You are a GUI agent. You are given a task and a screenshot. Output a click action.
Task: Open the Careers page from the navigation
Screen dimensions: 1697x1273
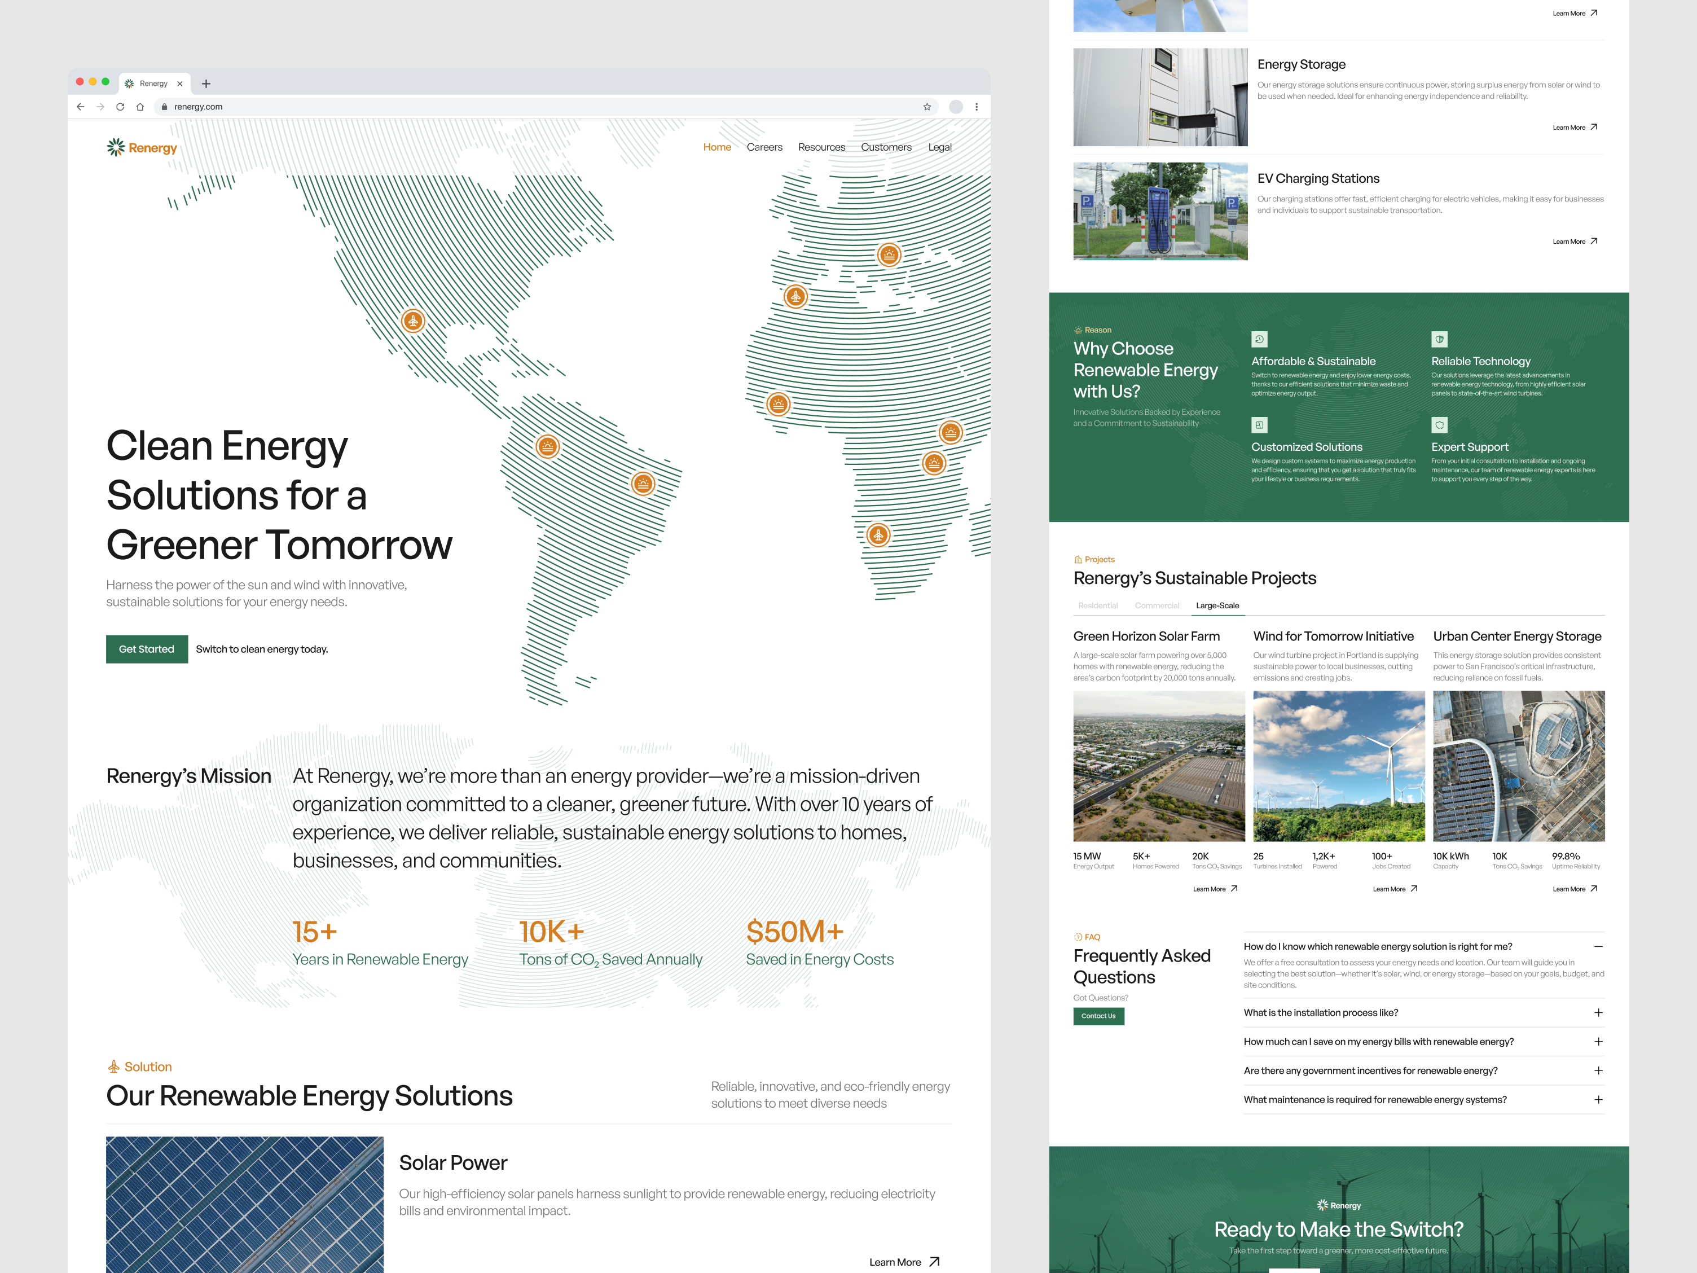764,147
